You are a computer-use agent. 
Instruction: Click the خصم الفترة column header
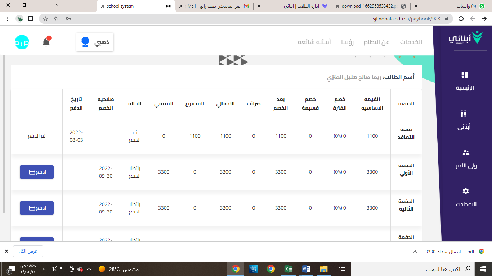point(339,103)
